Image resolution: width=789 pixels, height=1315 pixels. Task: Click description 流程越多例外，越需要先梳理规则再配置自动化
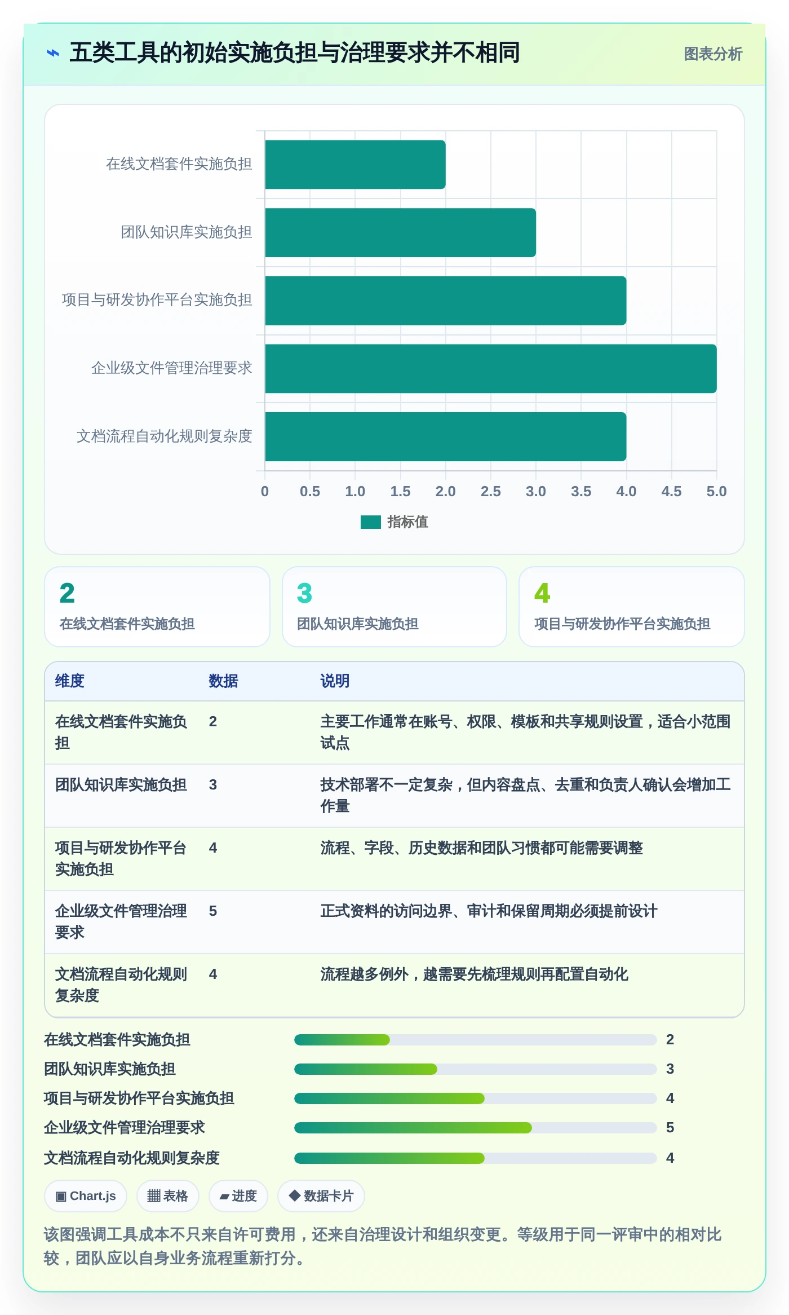pyautogui.click(x=475, y=974)
